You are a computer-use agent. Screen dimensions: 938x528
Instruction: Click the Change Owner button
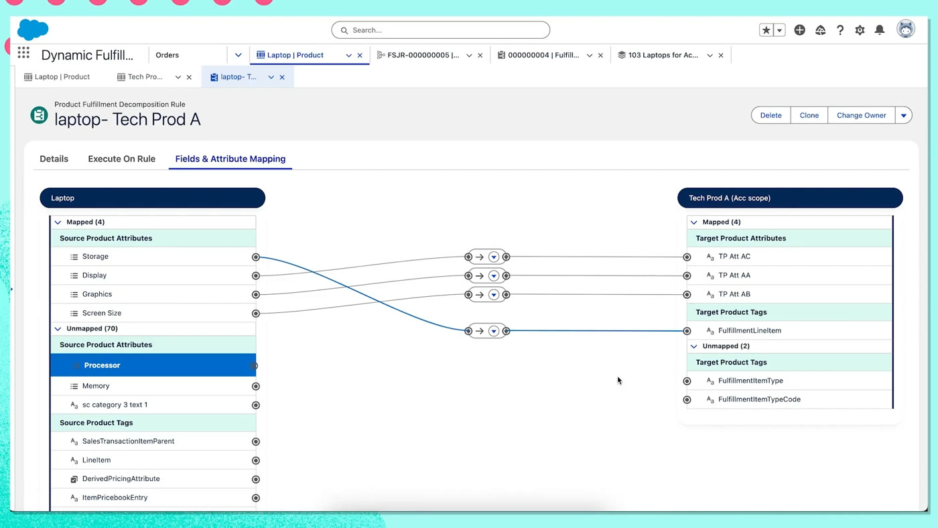coord(861,115)
